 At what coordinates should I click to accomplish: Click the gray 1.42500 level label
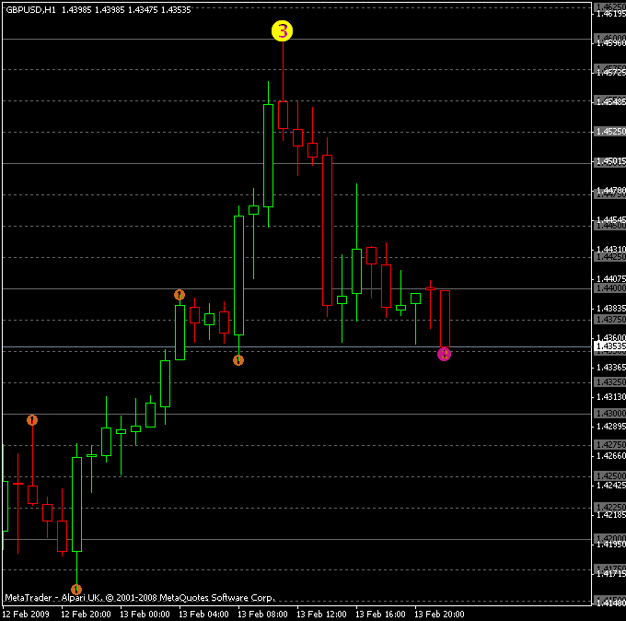610,476
